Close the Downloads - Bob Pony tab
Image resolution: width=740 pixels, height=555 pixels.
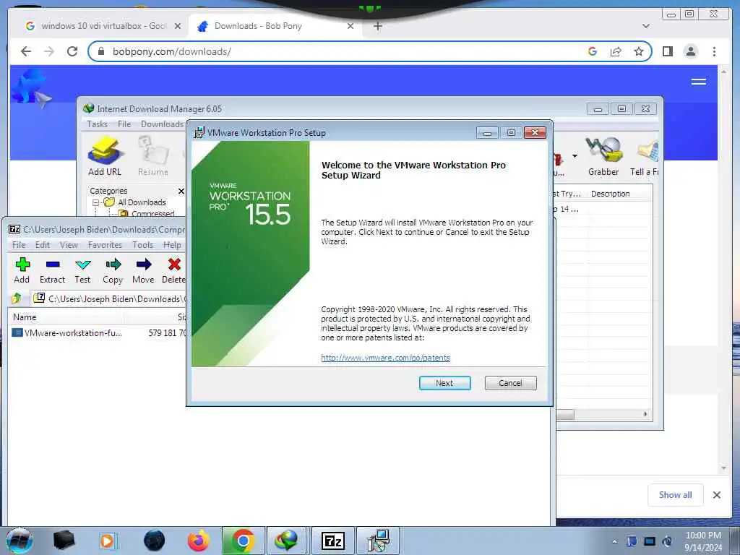pos(350,26)
